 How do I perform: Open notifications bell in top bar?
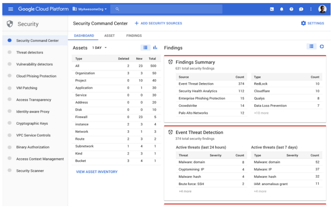pyautogui.click(x=281, y=9)
